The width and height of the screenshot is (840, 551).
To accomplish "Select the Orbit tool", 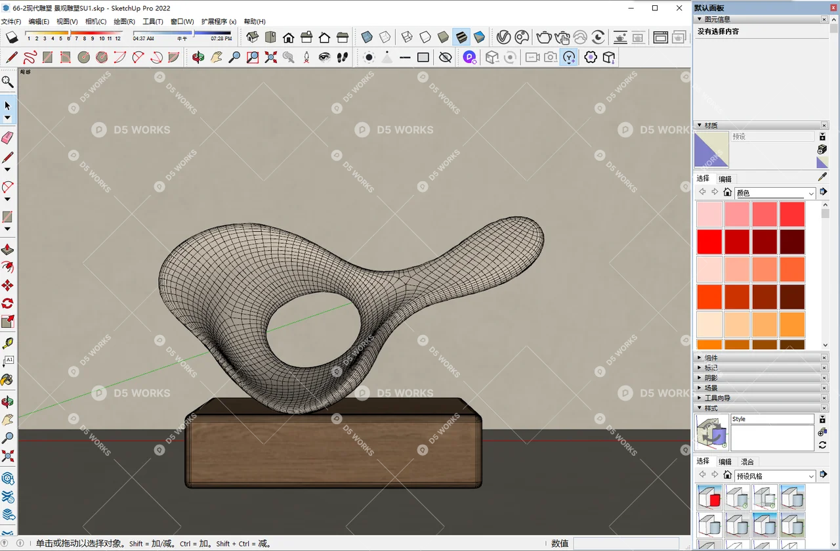I will click(8, 402).
